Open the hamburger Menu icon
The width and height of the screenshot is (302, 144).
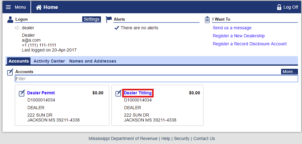(x=8, y=7)
